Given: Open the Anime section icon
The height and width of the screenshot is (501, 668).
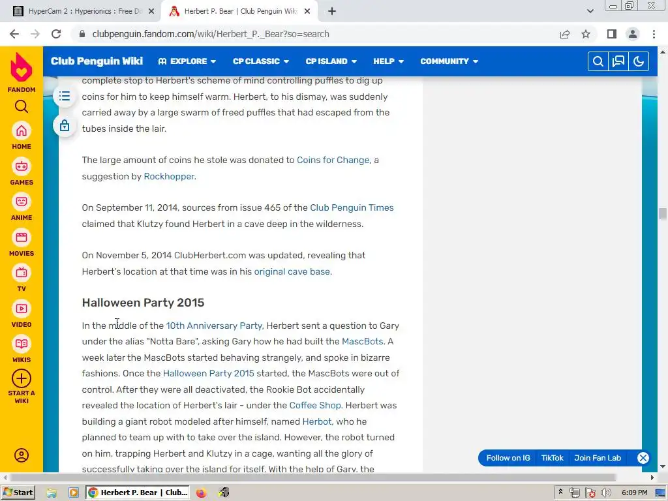Looking at the screenshot, I should [x=22, y=202].
